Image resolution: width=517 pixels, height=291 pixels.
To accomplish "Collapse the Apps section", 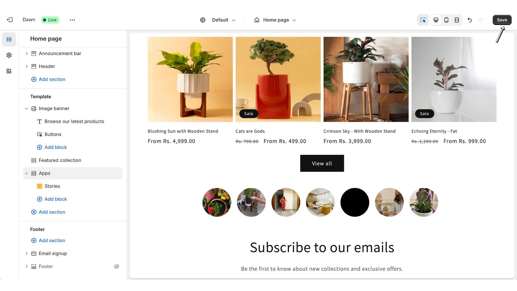I will pyautogui.click(x=26, y=173).
